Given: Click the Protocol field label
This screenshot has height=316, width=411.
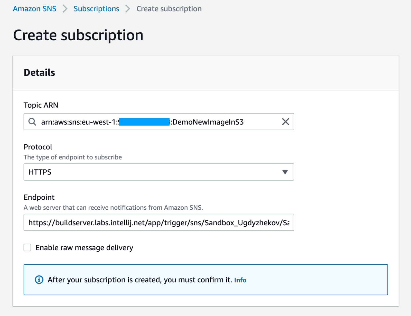Looking at the screenshot, I should (x=38, y=147).
